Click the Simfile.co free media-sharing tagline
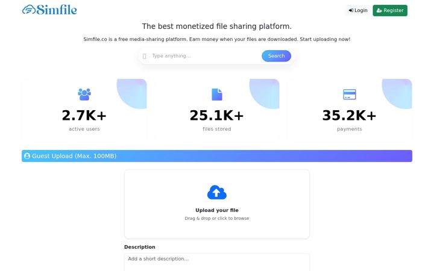This screenshot has width=434, height=271. coord(217,39)
